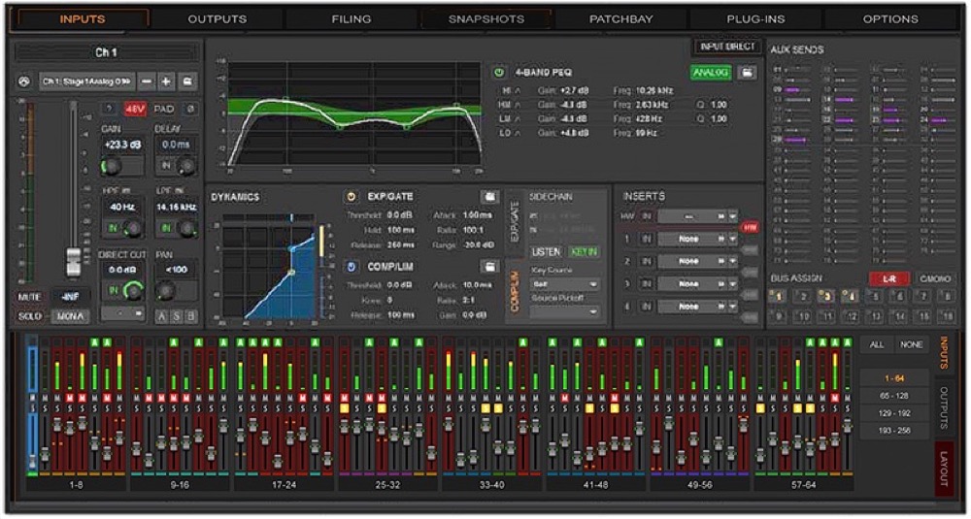The height and width of the screenshot is (519, 971).
Task: Toggle the LPF IN button
Action: 166,228
